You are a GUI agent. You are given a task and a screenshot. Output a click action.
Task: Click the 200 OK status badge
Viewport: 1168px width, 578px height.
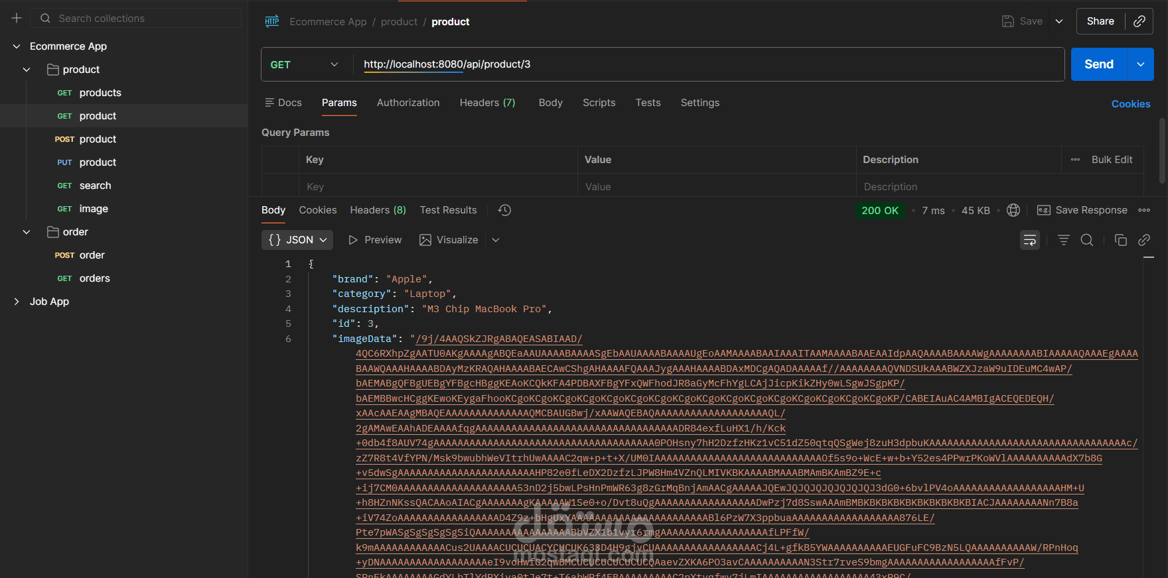click(880, 210)
